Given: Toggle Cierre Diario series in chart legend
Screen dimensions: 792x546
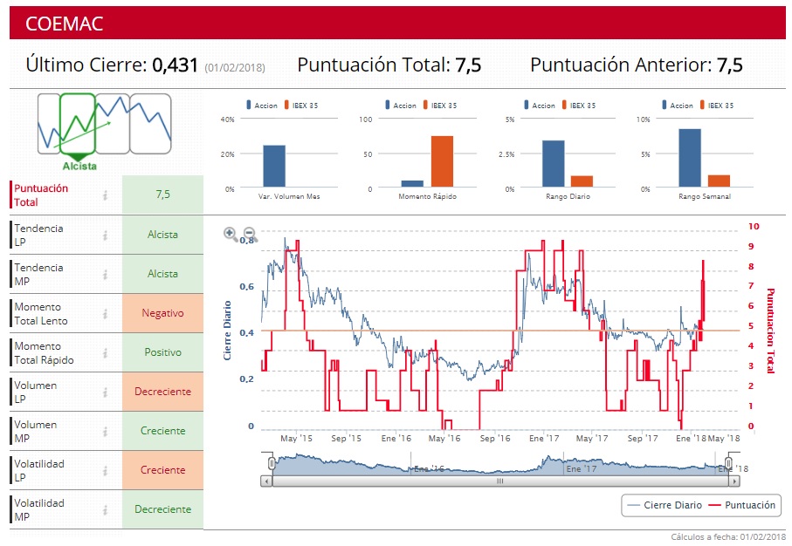Looking at the screenshot, I should (665, 505).
